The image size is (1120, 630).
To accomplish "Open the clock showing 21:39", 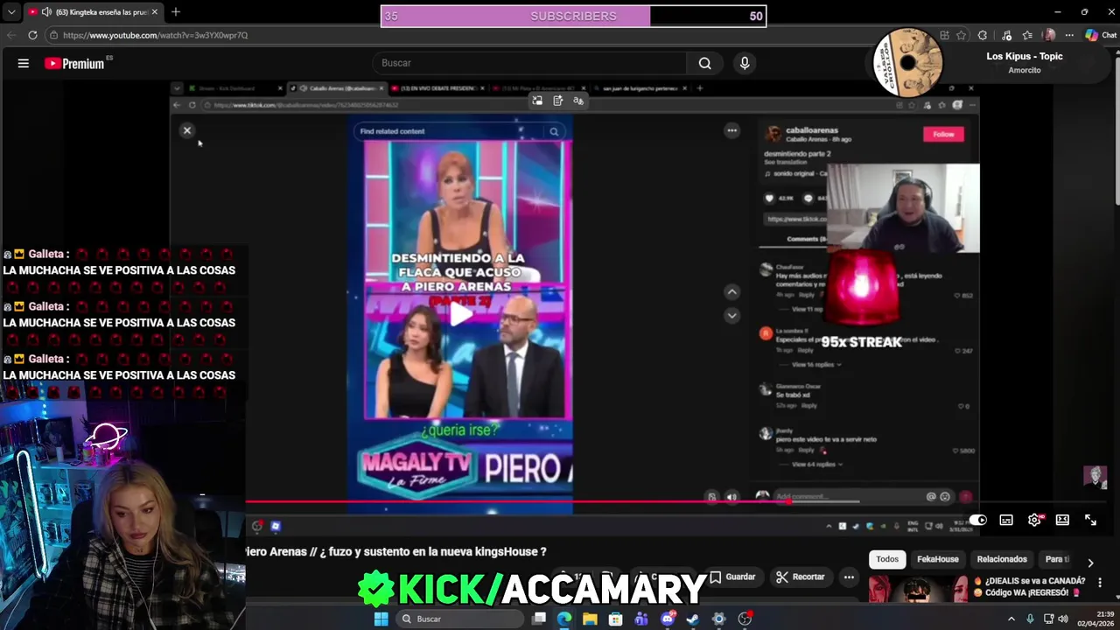I will (1097, 619).
